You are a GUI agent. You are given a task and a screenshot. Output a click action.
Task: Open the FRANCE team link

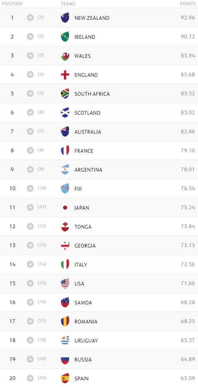84,151
